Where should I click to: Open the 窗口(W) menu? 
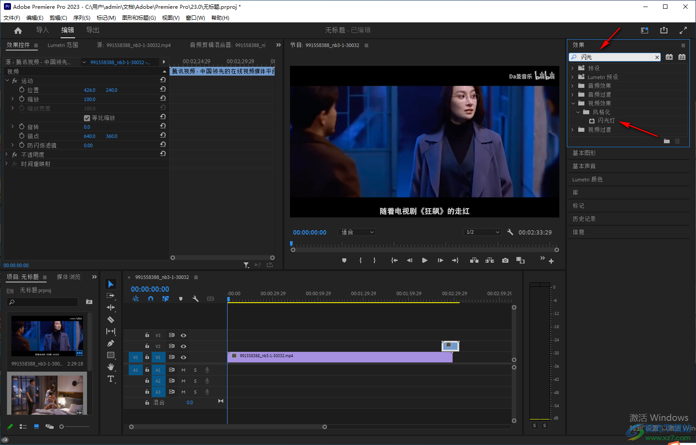(x=196, y=18)
